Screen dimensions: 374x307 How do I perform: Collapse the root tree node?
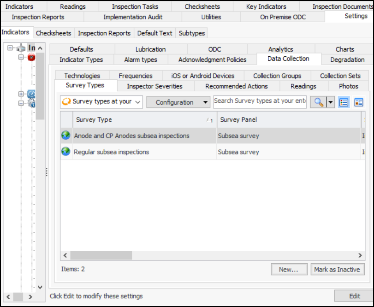pos(10,48)
